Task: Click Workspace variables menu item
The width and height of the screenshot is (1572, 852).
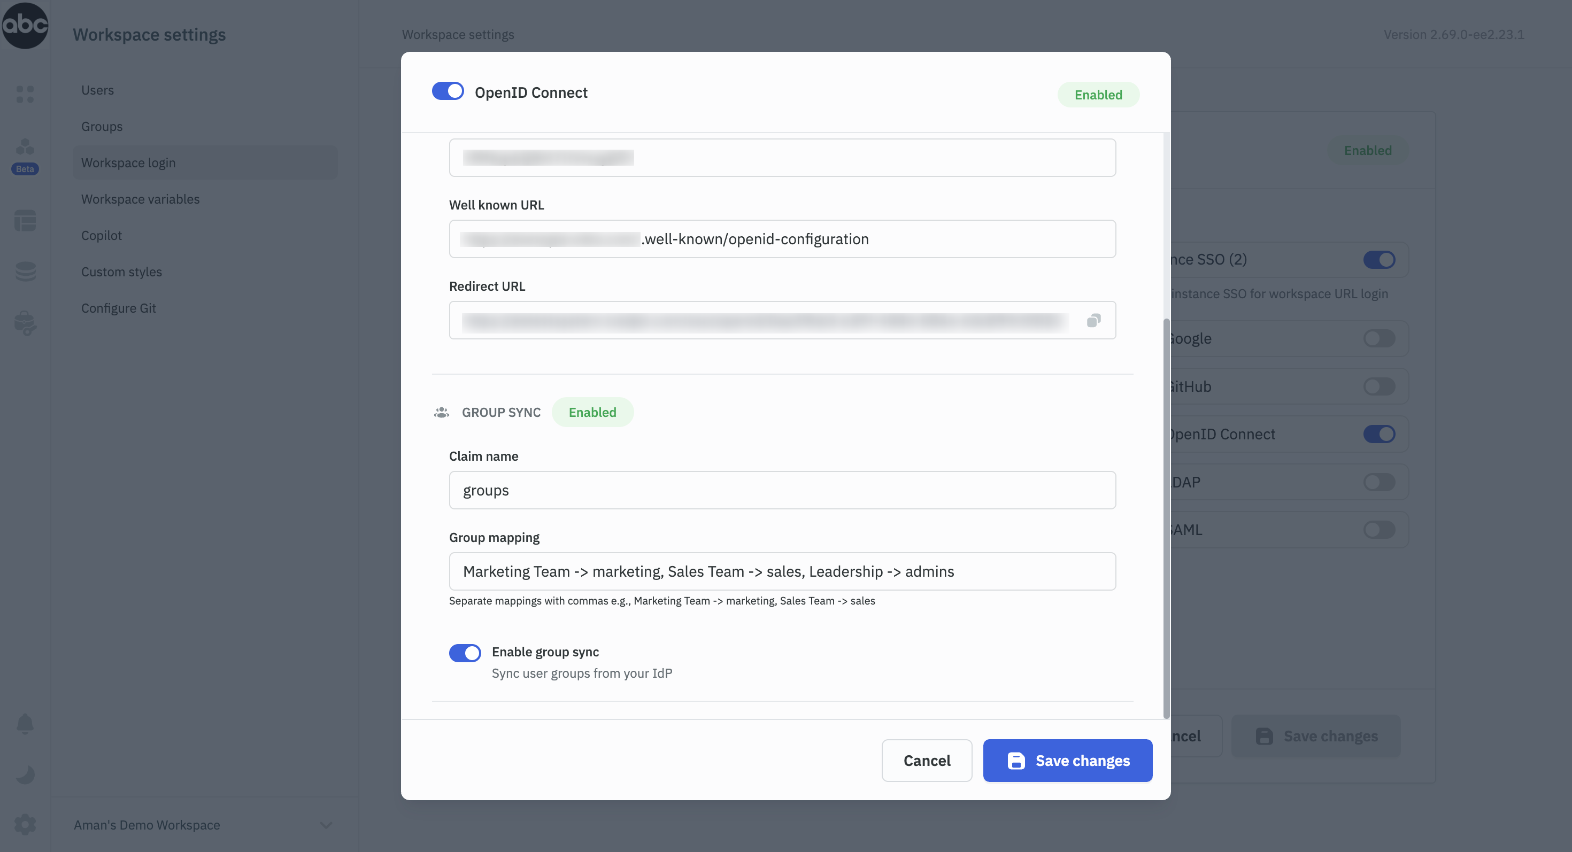Action: (141, 199)
